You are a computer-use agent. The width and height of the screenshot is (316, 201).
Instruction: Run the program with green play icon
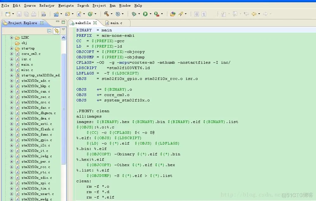(x=145, y=14)
